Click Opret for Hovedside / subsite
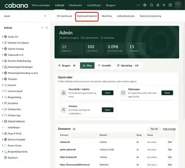 108,93
